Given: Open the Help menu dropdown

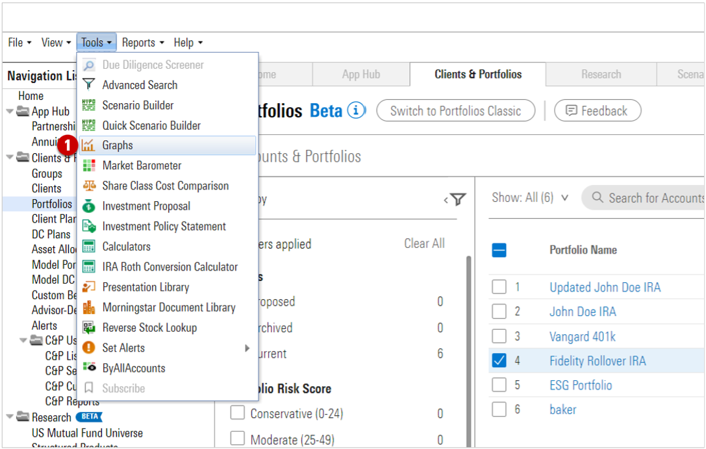Looking at the screenshot, I should click(x=188, y=42).
